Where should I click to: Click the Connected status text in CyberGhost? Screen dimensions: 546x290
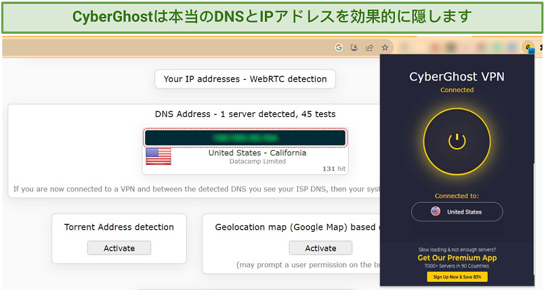click(x=457, y=90)
